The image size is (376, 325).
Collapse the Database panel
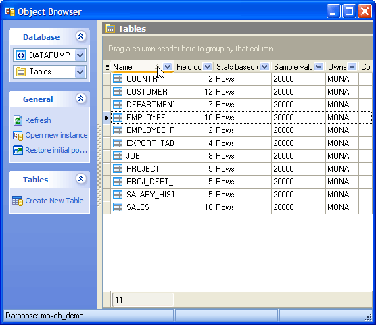click(x=80, y=36)
